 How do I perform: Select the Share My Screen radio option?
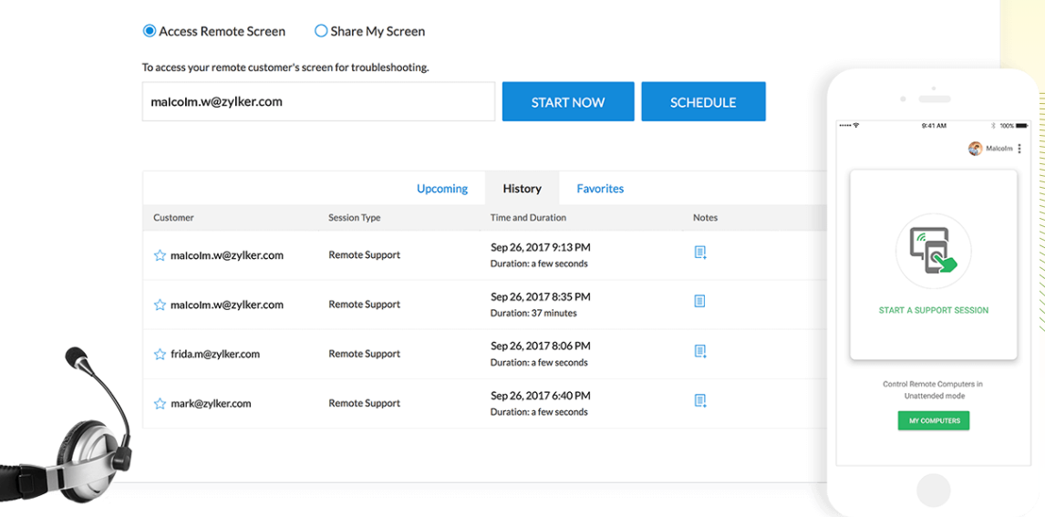[x=321, y=31]
